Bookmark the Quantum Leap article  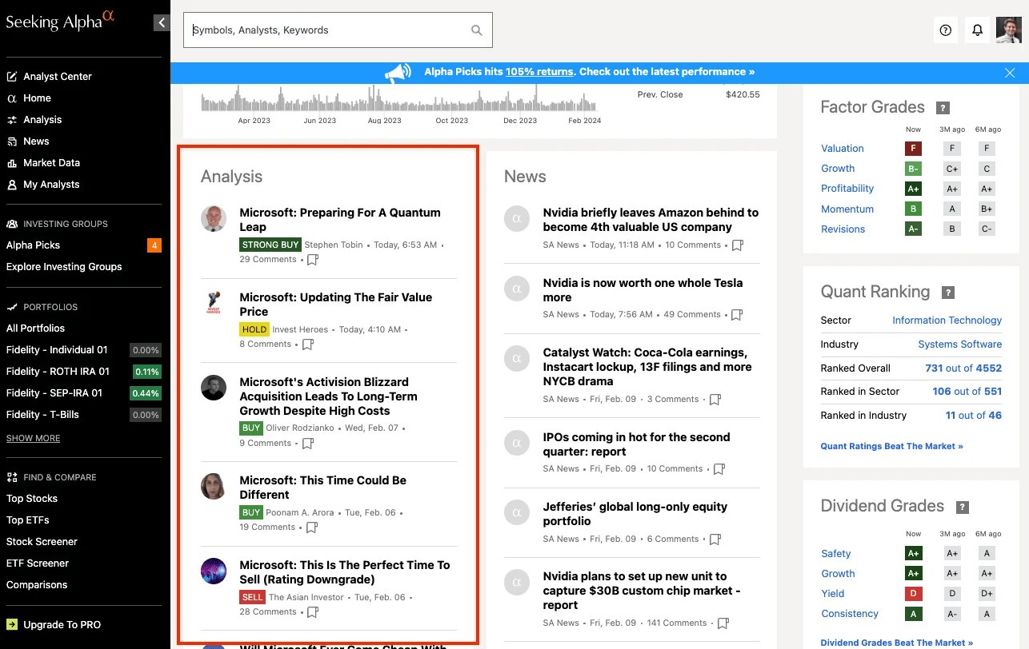[x=313, y=260]
